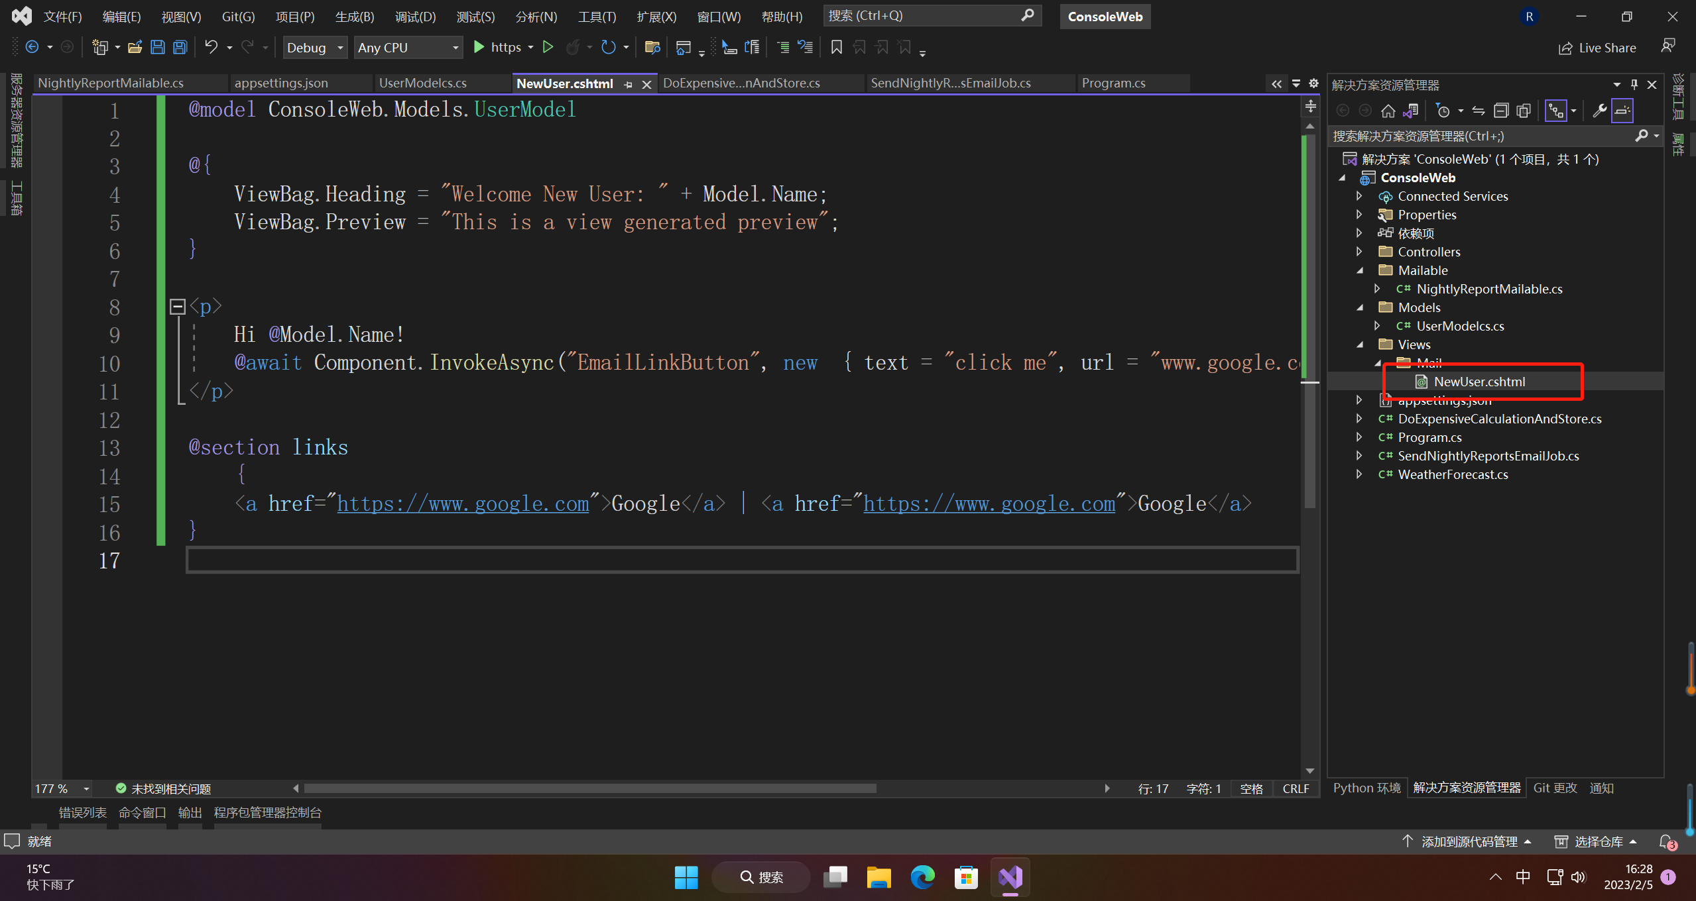Toggle preview selected items button
1696x901 pixels.
[x=1622, y=111]
